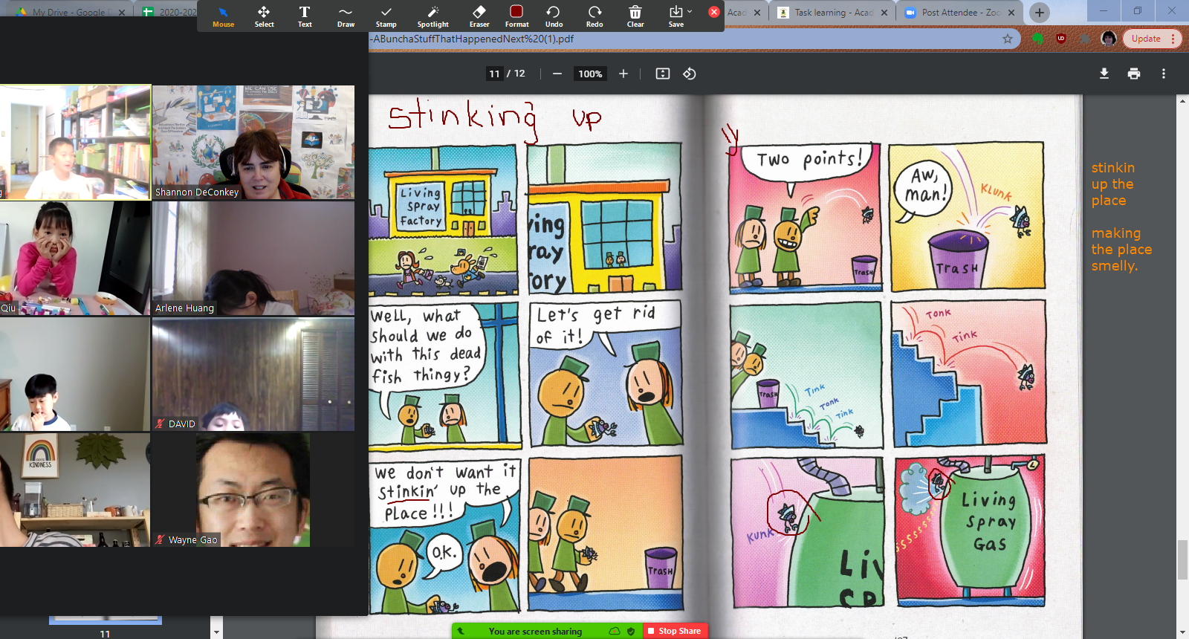The width and height of the screenshot is (1189, 639).
Task: Edit the PDF page number field
Action: click(494, 74)
